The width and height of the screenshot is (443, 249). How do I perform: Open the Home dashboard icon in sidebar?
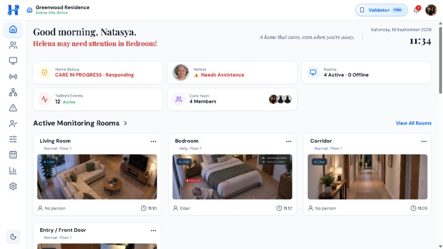click(13, 29)
